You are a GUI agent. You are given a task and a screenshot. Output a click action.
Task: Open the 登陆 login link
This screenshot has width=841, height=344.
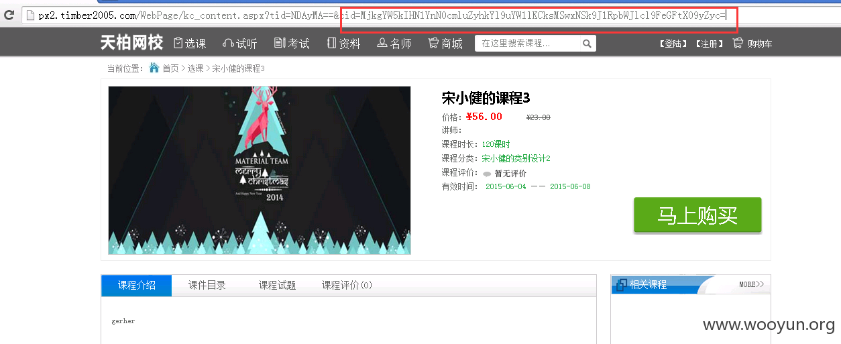673,44
